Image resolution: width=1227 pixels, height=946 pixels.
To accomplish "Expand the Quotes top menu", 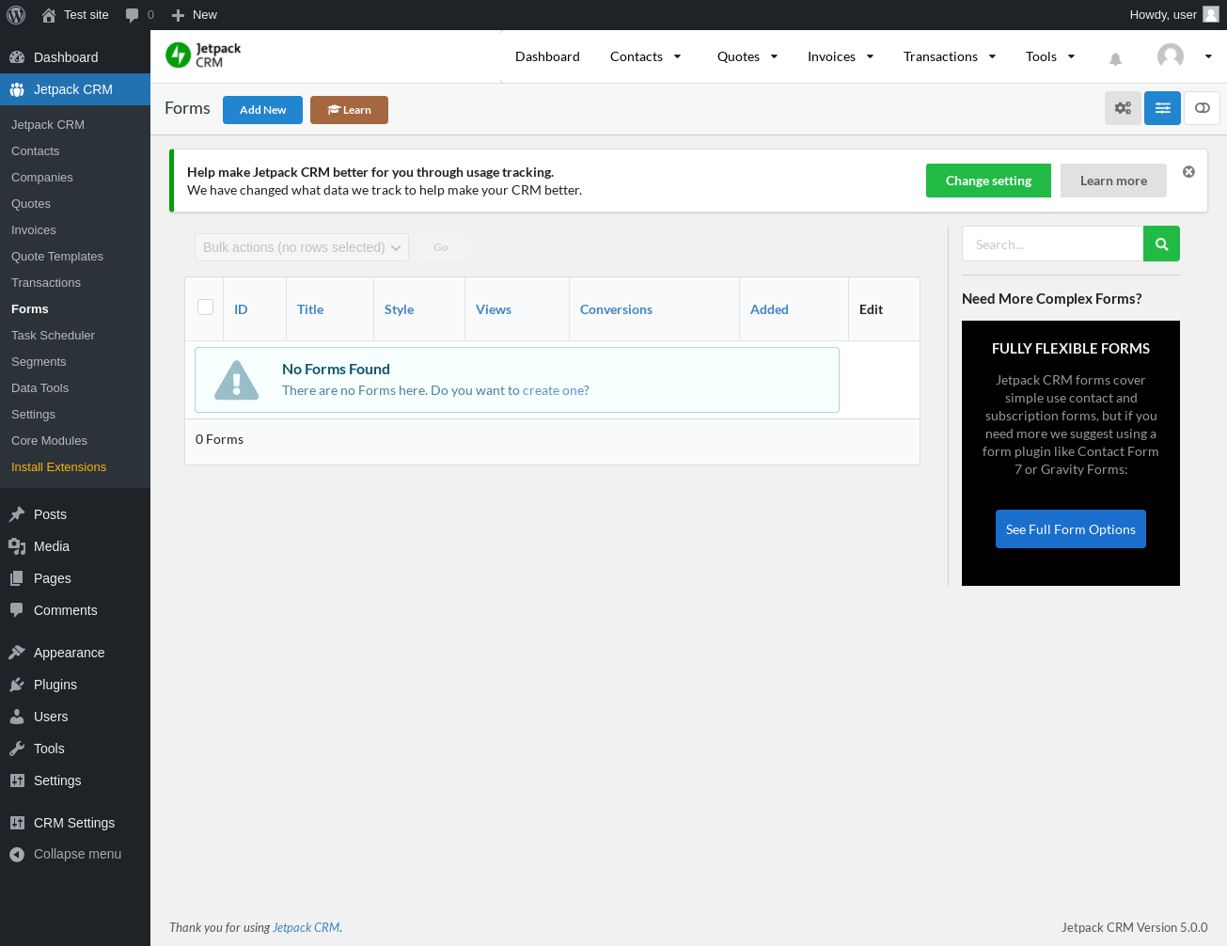I will click(x=747, y=56).
